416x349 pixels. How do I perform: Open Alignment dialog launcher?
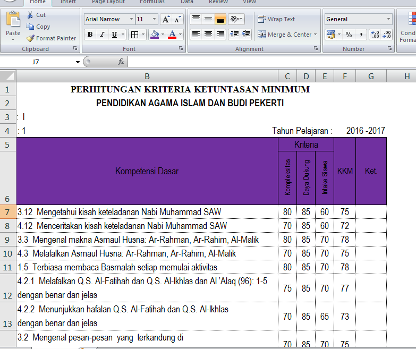click(316, 48)
